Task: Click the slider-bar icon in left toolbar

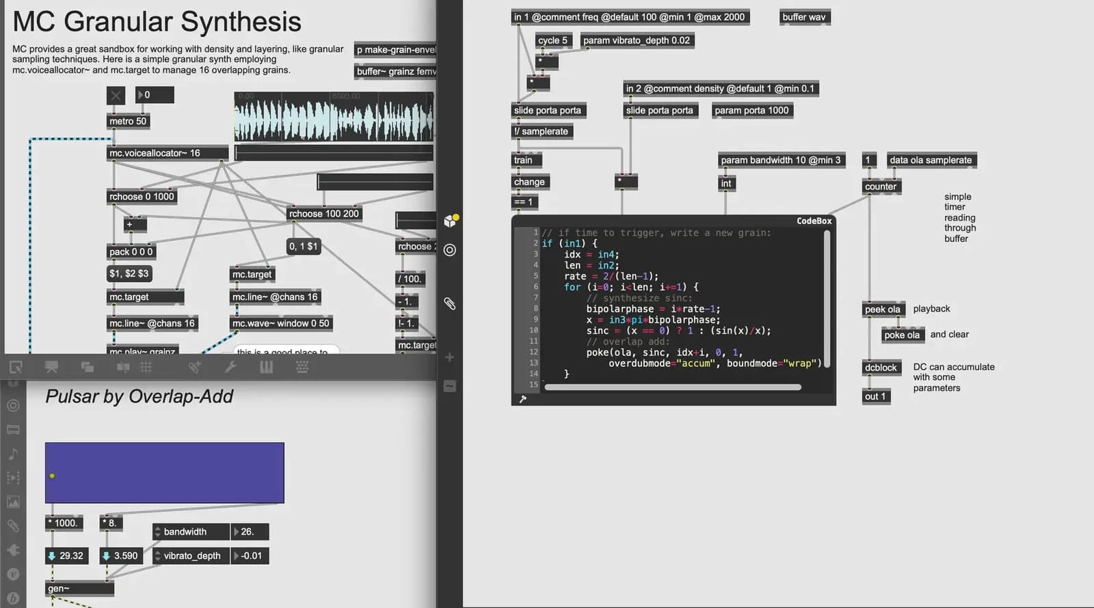Action: [x=13, y=430]
